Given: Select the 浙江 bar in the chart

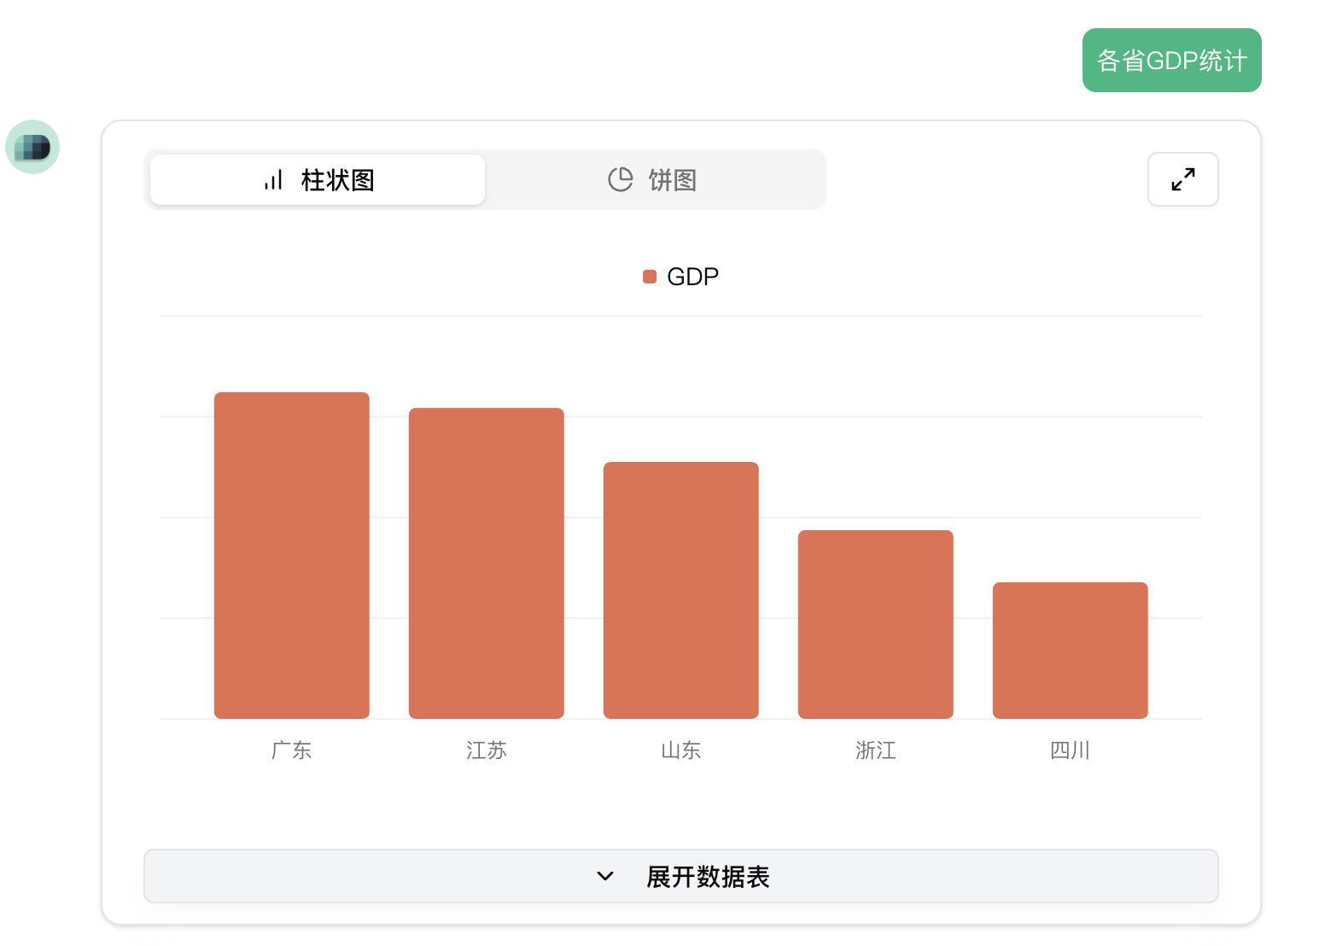Looking at the screenshot, I should click(x=876, y=624).
